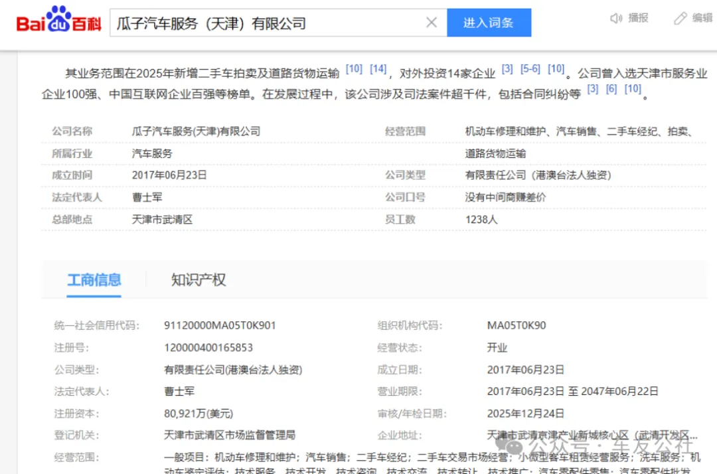Viewport: 717px width, 474px height.
Task: Select the 统一社会信用代码 label
Action: tap(96, 325)
